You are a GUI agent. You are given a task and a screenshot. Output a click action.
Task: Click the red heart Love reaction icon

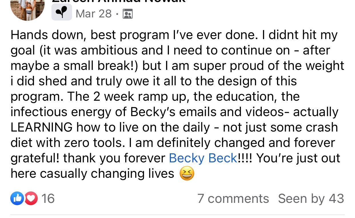pos(31,199)
